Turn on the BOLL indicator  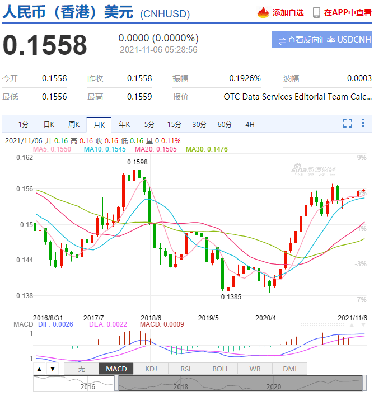[x=221, y=369]
